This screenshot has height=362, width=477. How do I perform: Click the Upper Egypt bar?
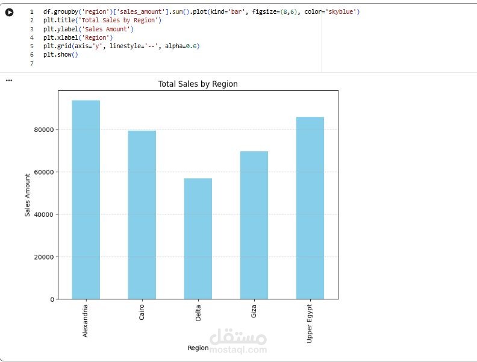[310, 208]
